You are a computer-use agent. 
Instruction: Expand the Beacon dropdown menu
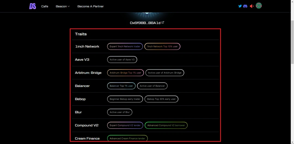click(63, 6)
